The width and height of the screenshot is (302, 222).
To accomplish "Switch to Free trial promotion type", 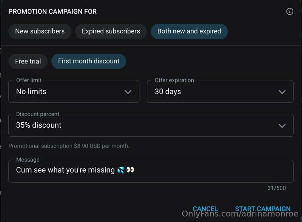I will 28,61.
